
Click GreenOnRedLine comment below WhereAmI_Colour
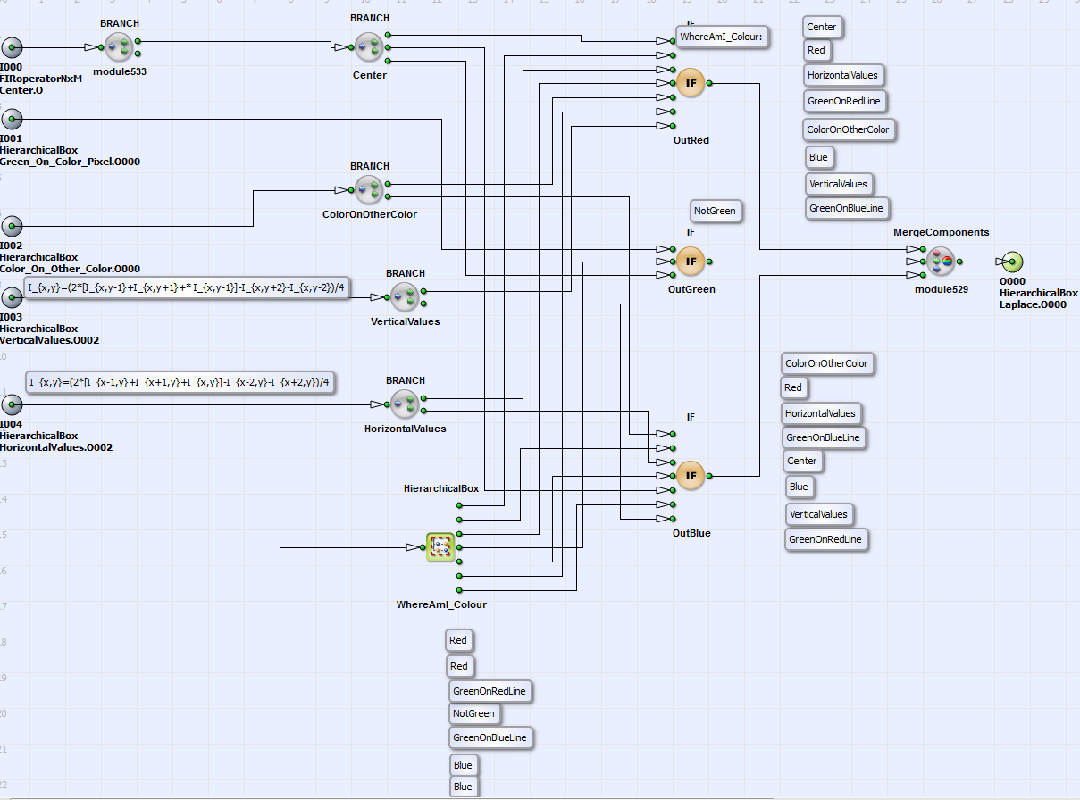pyautogui.click(x=490, y=691)
